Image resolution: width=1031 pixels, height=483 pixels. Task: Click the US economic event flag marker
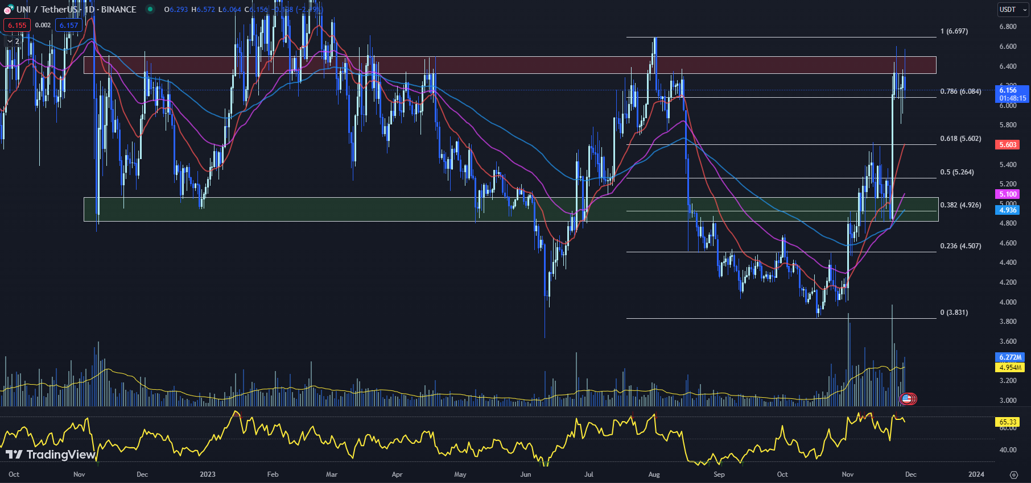(907, 399)
